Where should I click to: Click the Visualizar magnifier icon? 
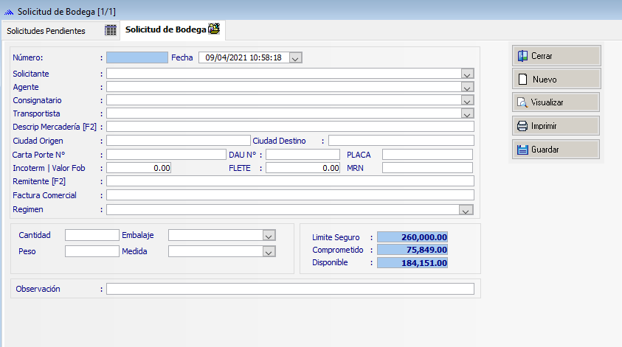coord(522,103)
